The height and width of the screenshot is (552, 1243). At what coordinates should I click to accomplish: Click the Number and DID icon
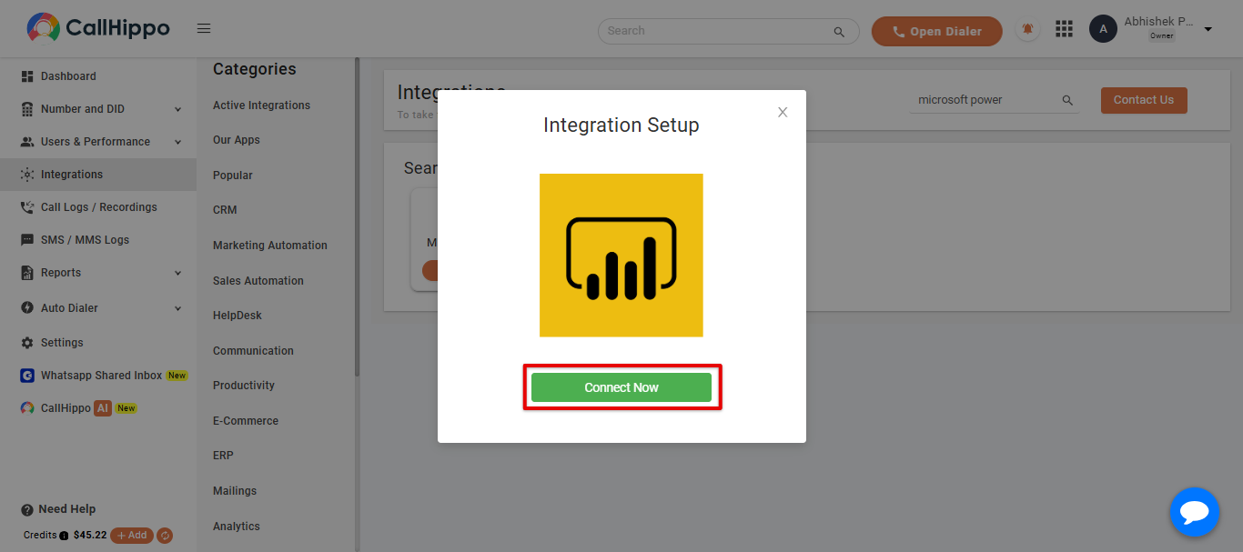point(27,109)
